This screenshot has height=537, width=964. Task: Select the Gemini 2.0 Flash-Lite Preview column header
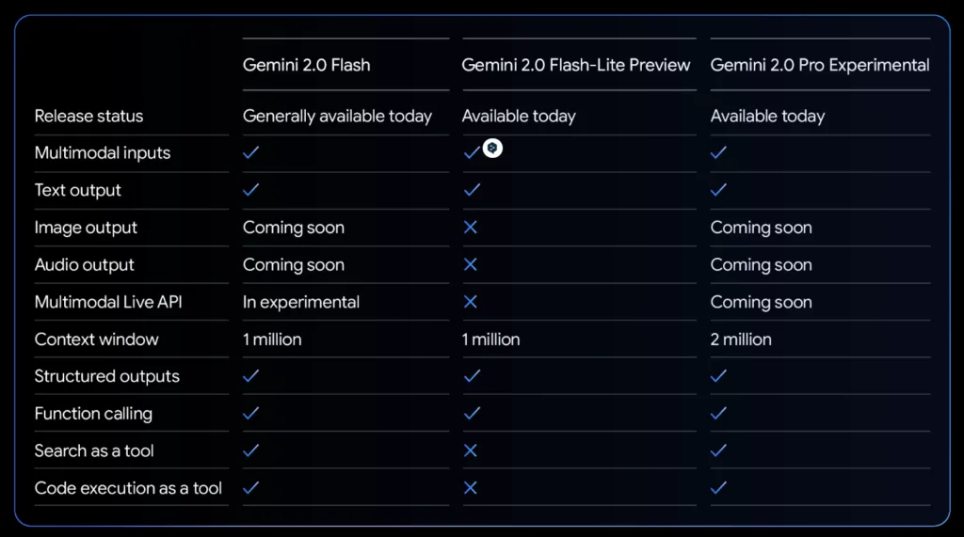(x=576, y=65)
